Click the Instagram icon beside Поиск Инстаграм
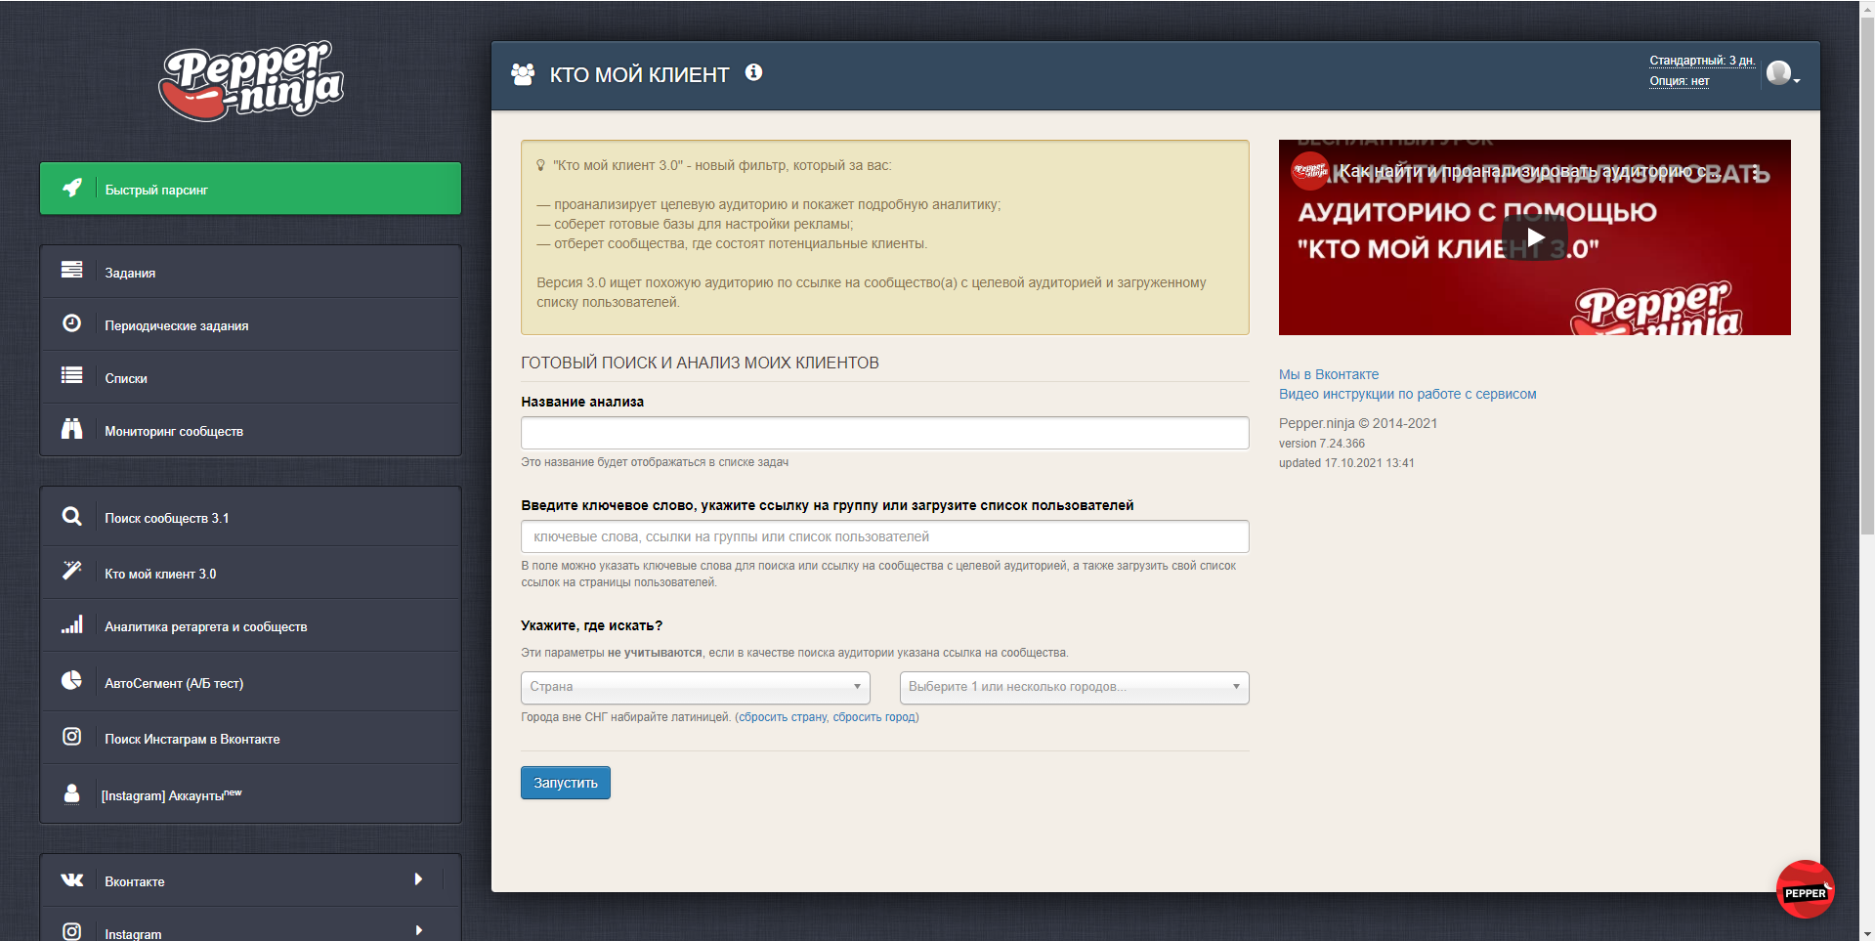Viewport: 1875px width, 941px height. coord(72,737)
